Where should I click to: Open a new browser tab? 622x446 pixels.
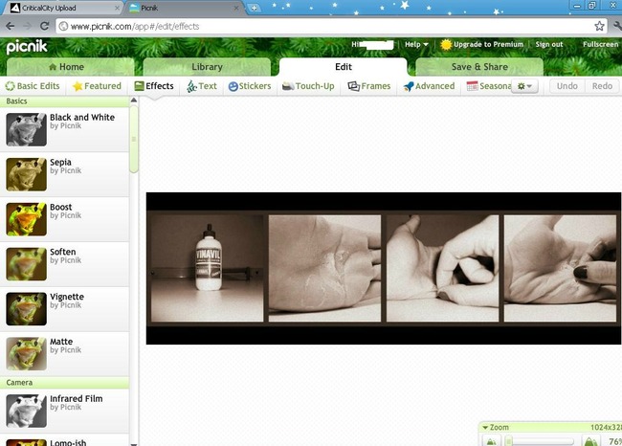(254, 8)
